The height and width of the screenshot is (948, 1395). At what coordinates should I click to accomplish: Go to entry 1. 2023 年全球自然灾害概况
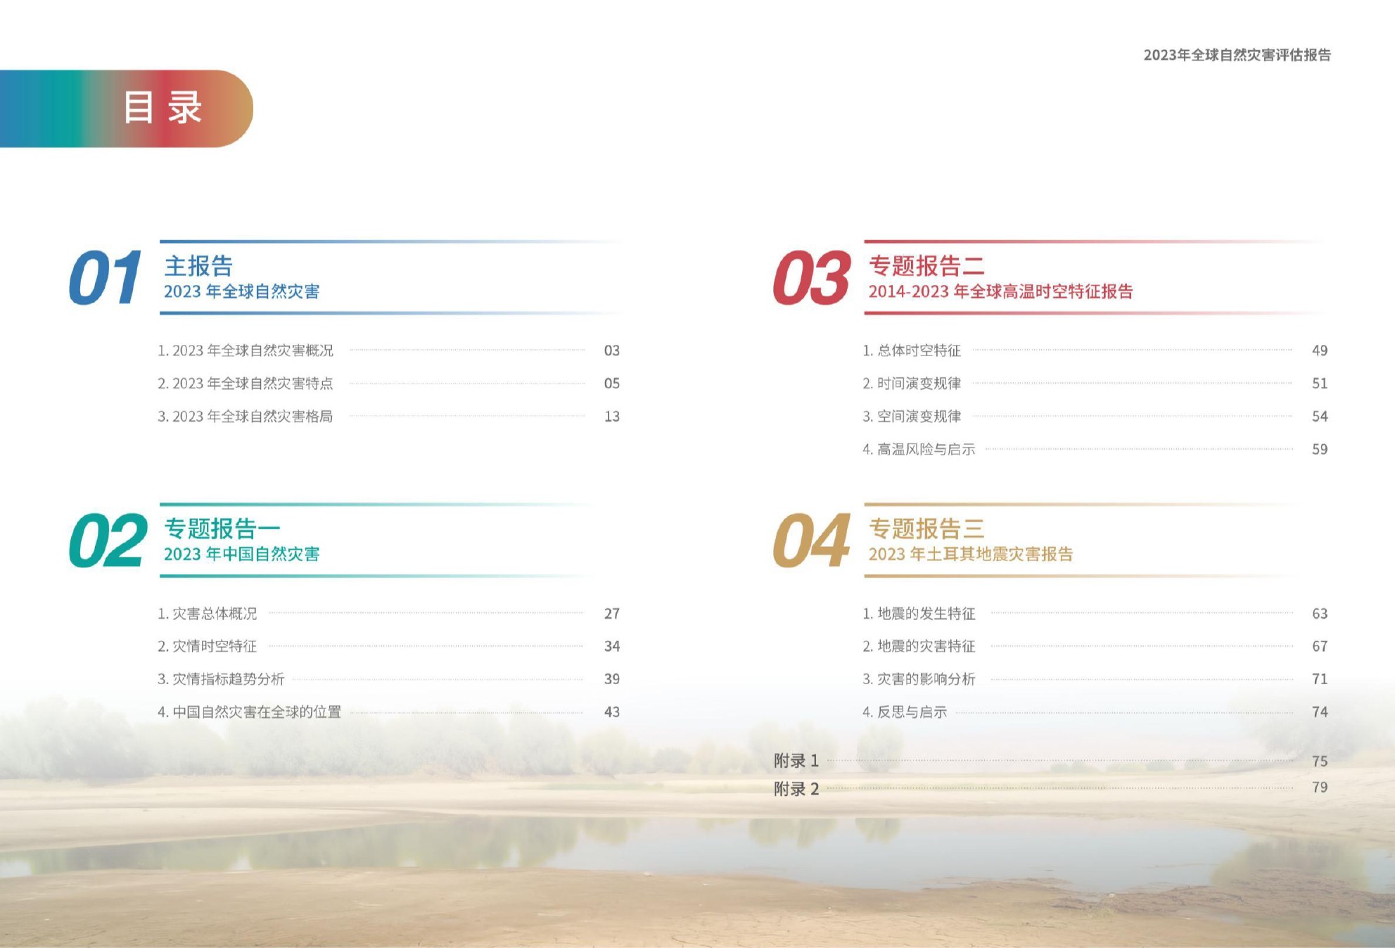coord(246,350)
